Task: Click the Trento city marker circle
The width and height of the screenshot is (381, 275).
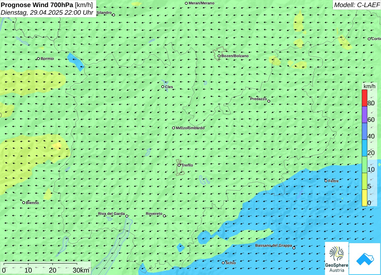Action: pos(179,165)
